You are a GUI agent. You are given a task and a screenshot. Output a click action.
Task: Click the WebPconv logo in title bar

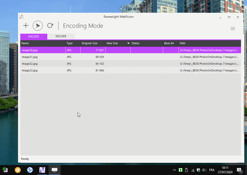coord(21,17)
